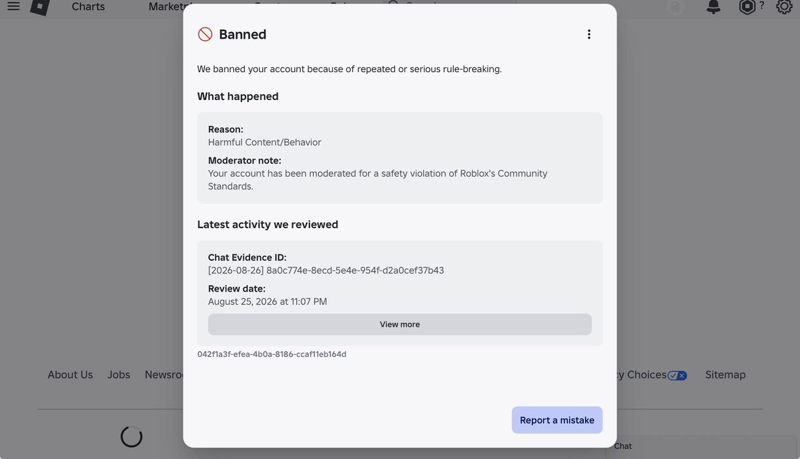Click the Harmful Content/Behavior reason text
Screen dimensions: 800x459
click(264, 142)
